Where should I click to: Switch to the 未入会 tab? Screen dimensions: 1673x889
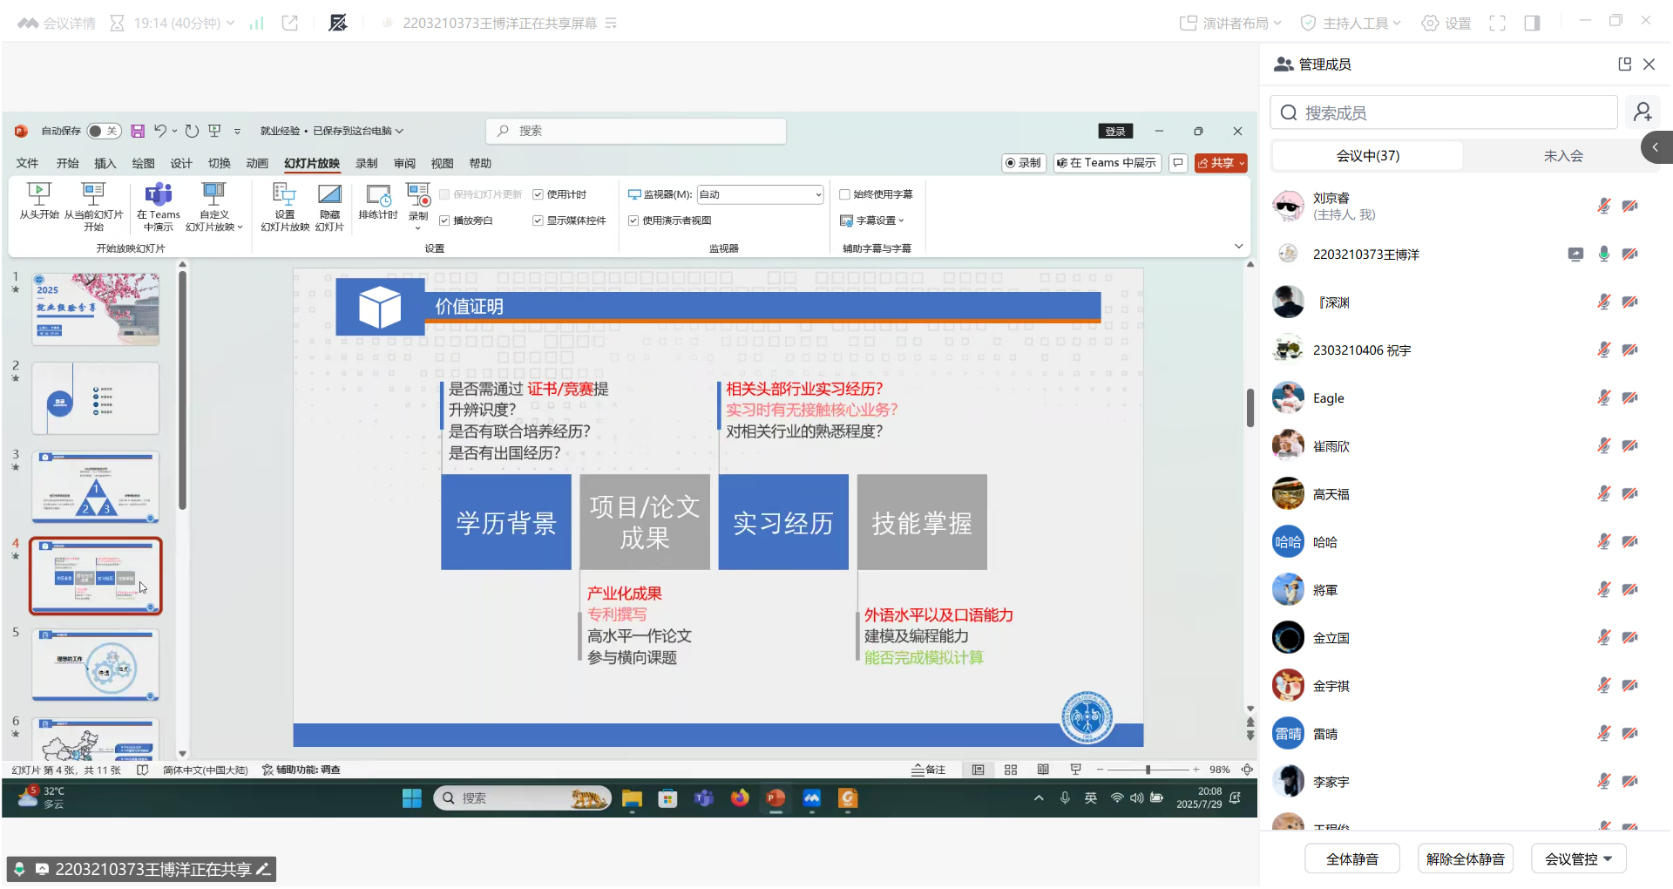[x=1563, y=156]
